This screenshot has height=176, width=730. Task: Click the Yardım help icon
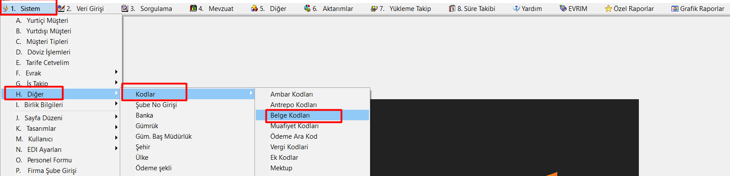[516, 8]
